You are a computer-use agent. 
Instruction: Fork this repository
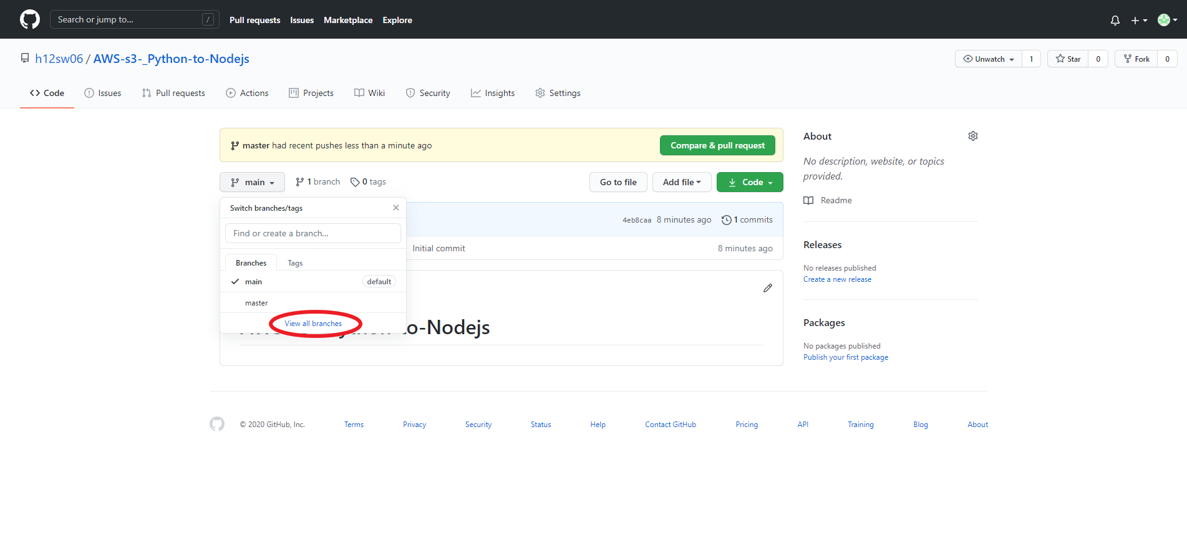coord(1136,59)
